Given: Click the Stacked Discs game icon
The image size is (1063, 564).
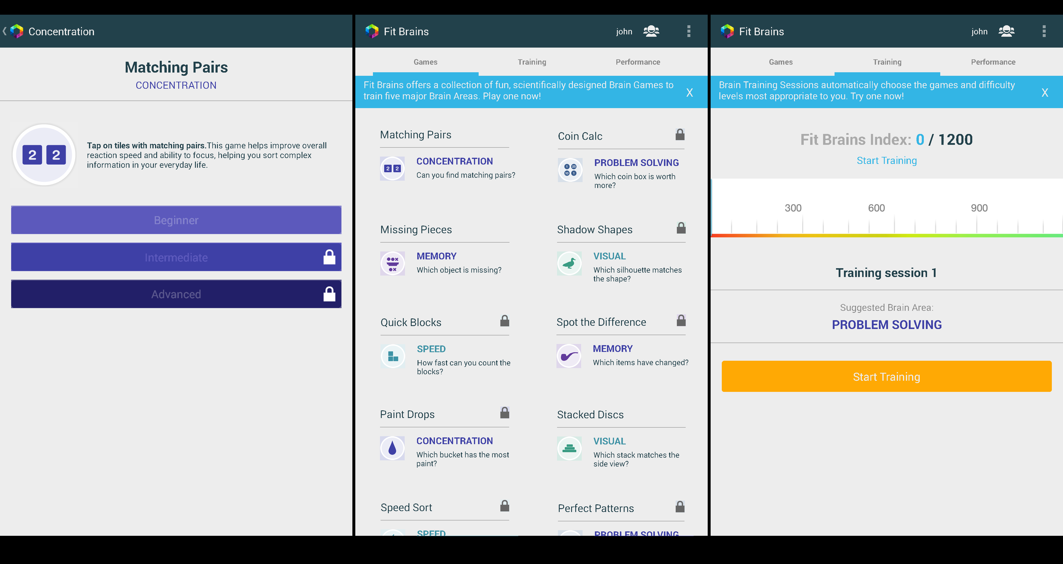Looking at the screenshot, I should [x=569, y=448].
